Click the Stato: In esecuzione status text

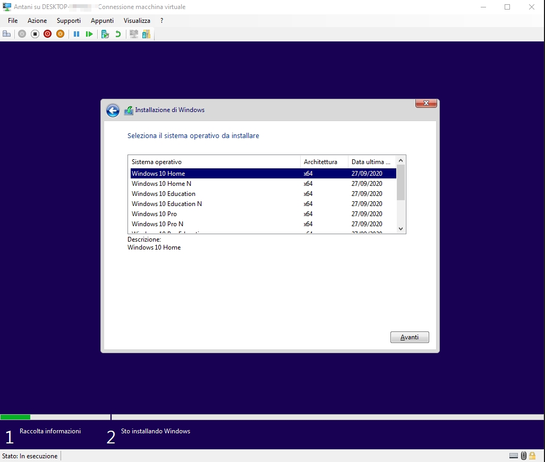[30, 456]
